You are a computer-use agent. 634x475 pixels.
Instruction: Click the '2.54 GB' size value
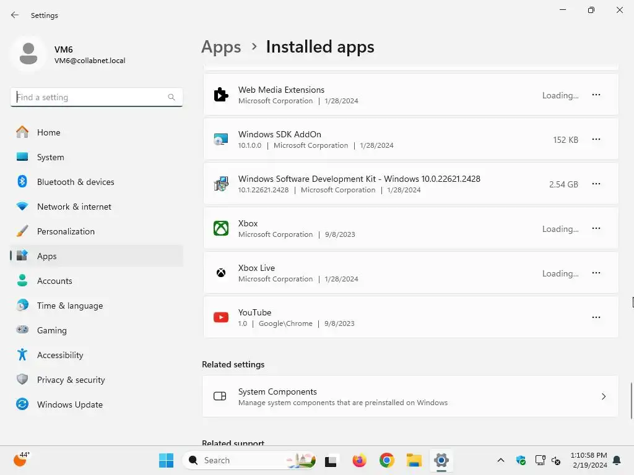coord(563,184)
